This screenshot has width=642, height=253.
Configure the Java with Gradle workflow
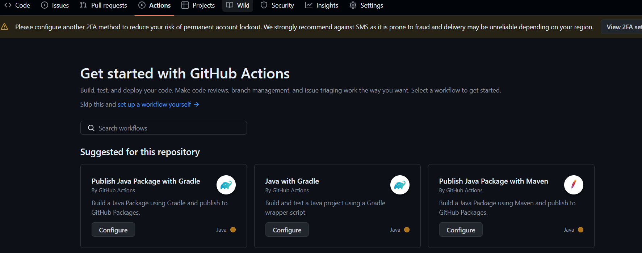287,230
